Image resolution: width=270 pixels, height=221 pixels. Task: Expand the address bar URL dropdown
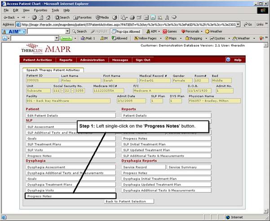tap(238, 24)
